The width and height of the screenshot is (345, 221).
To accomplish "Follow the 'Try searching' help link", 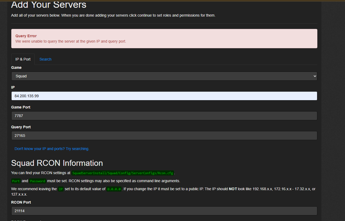I will click(x=52, y=149).
